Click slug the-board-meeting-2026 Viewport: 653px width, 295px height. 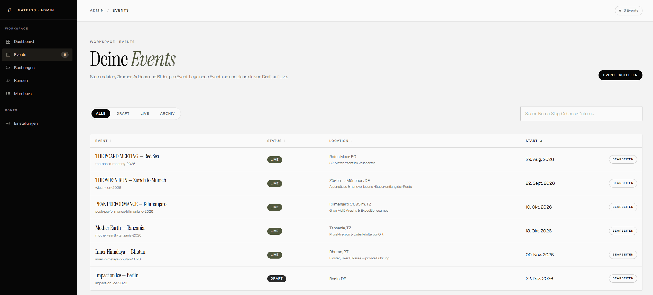(x=115, y=164)
